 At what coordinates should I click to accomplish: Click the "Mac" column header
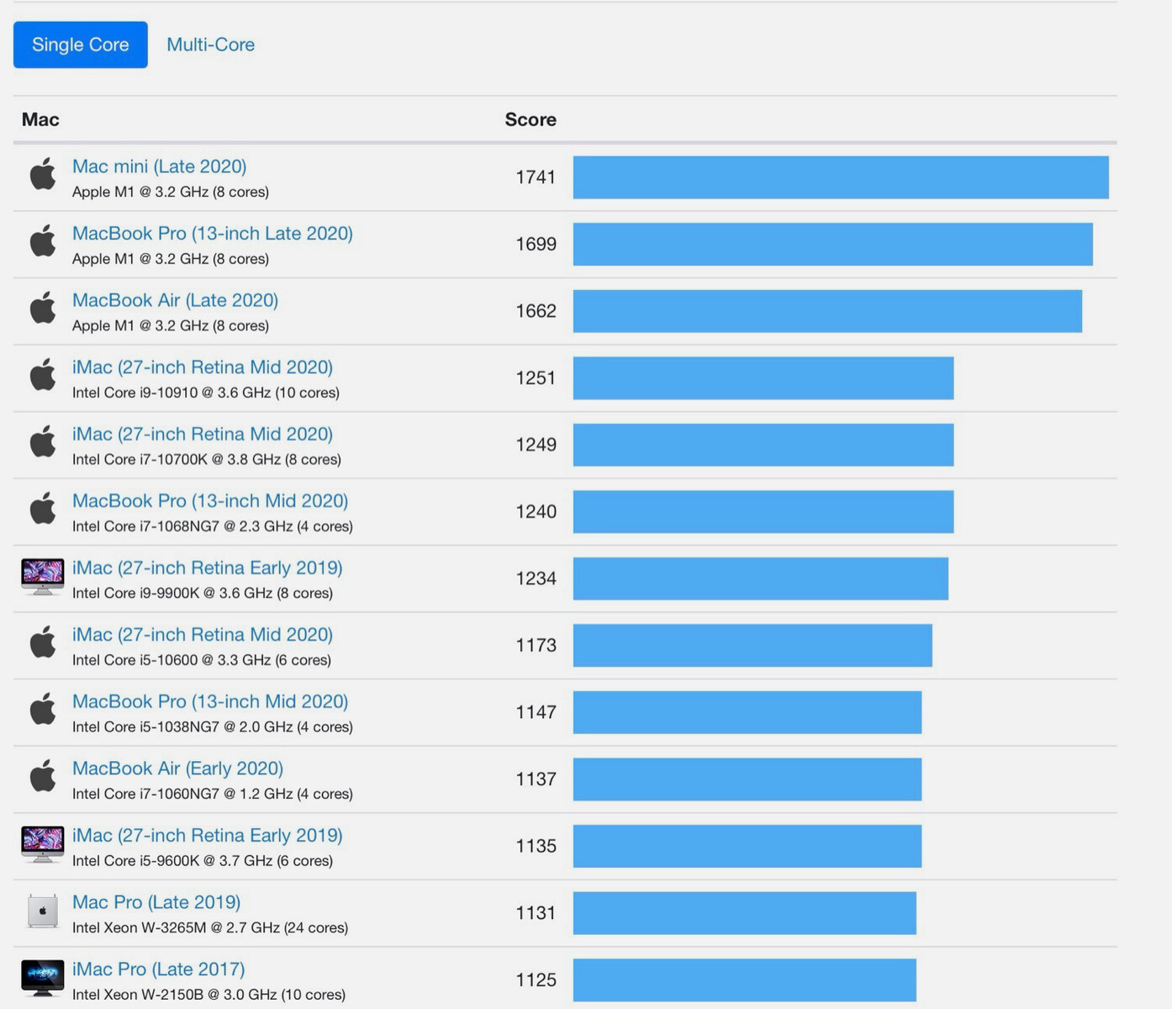click(40, 119)
